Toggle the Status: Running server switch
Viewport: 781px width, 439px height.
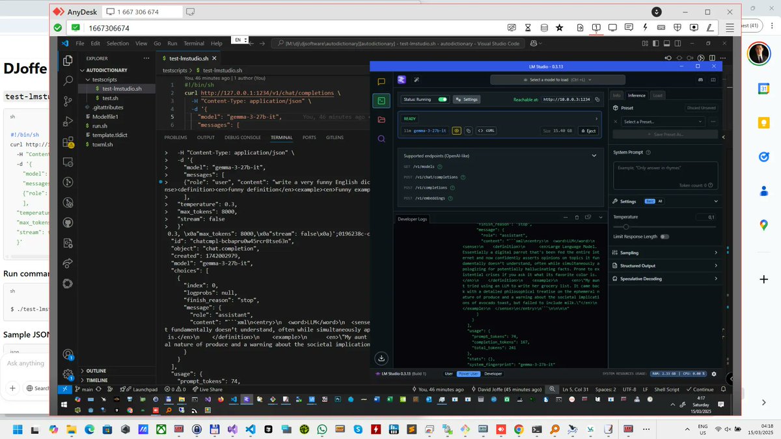tap(443, 100)
